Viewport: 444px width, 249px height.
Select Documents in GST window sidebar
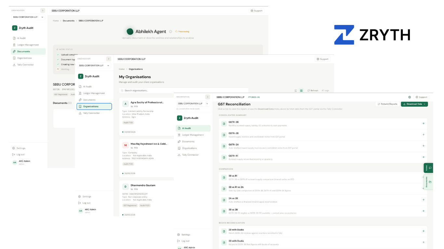(193, 142)
